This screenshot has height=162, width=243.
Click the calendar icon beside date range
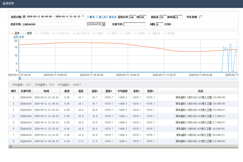[x=24, y=17]
